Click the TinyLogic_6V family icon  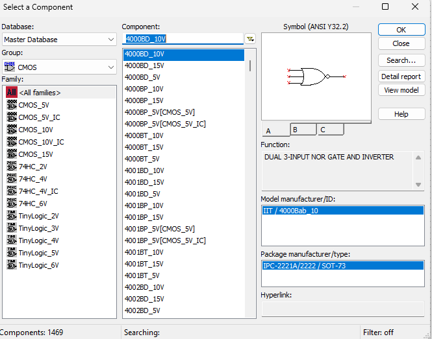(11, 265)
